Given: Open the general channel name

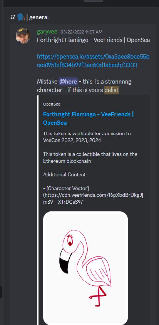Looking at the screenshot, I should [39, 17].
